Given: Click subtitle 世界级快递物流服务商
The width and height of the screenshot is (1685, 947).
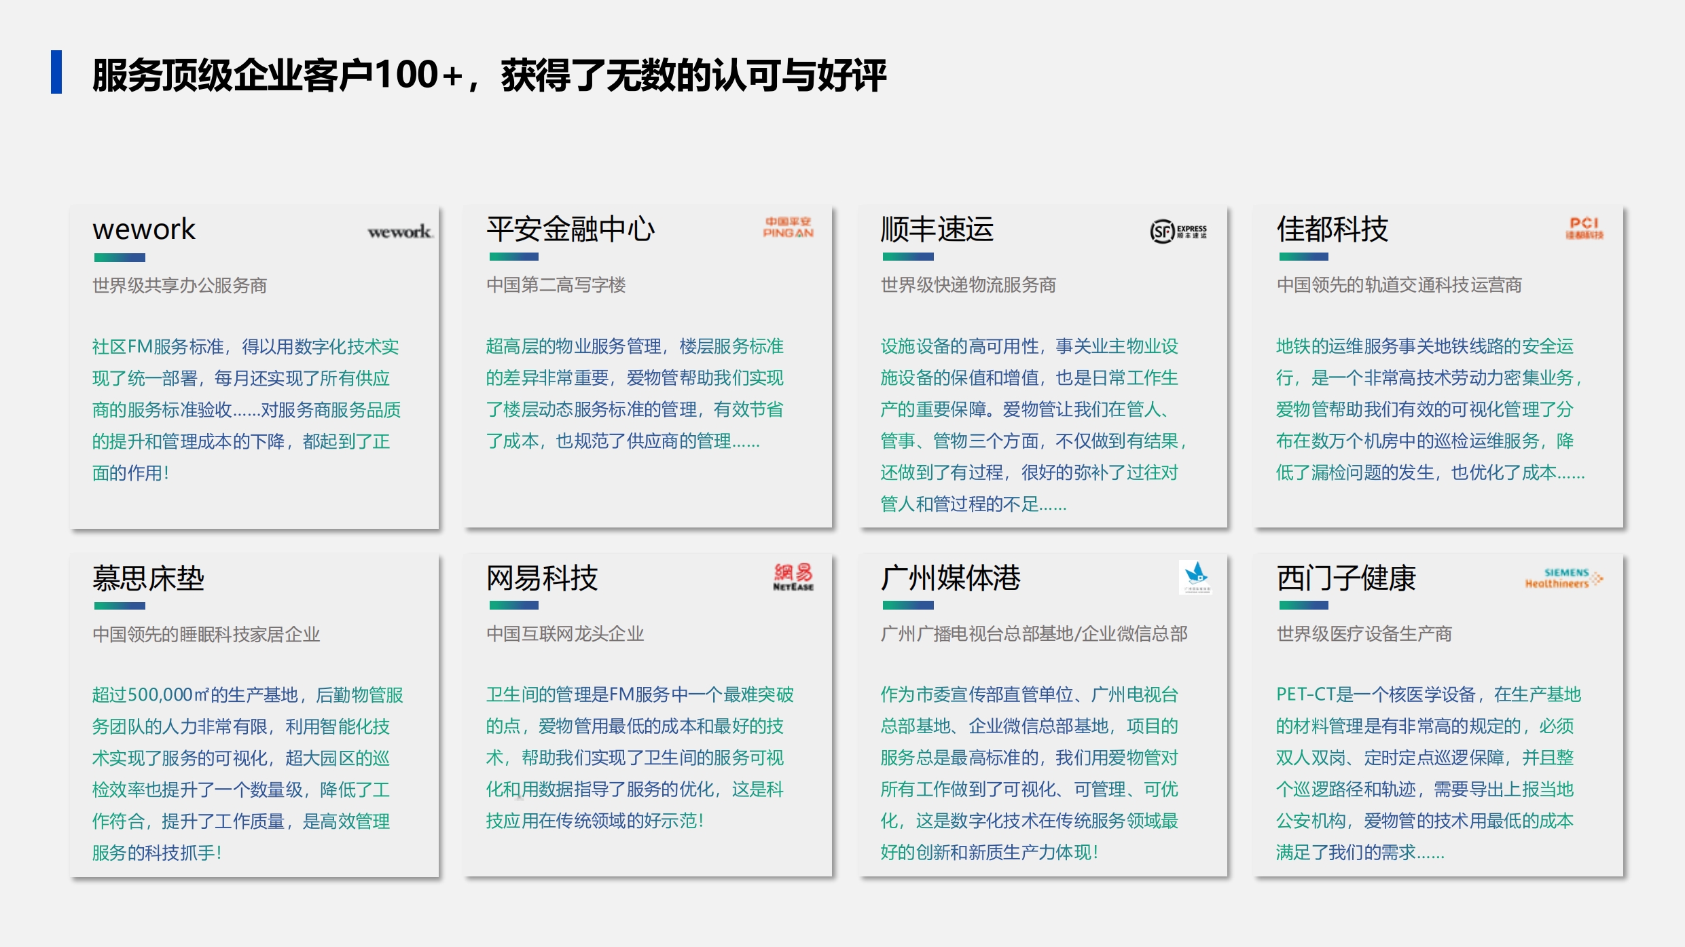Looking at the screenshot, I should point(968,285).
